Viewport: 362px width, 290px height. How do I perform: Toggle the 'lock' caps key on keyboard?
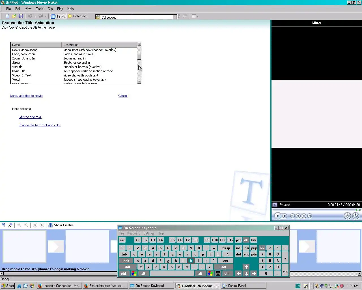(126, 261)
